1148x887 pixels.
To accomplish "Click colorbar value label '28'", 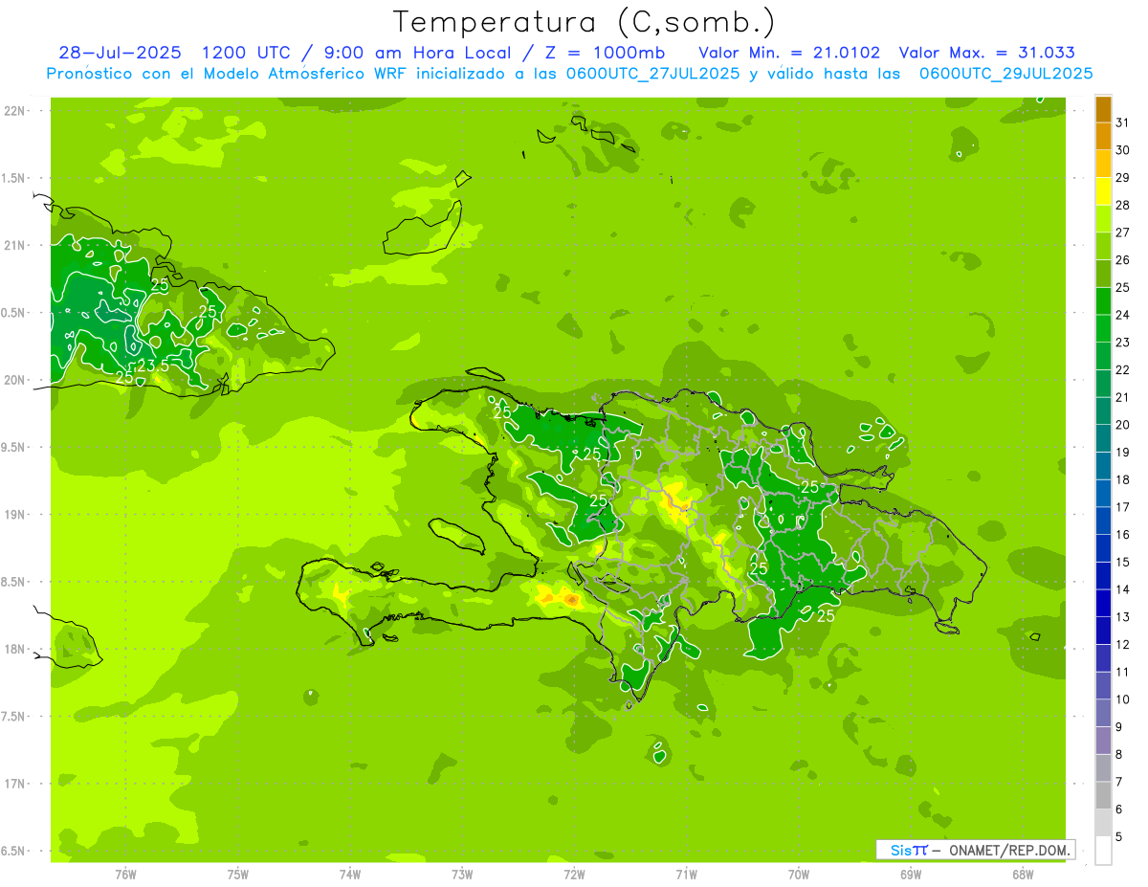I will click(1123, 205).
